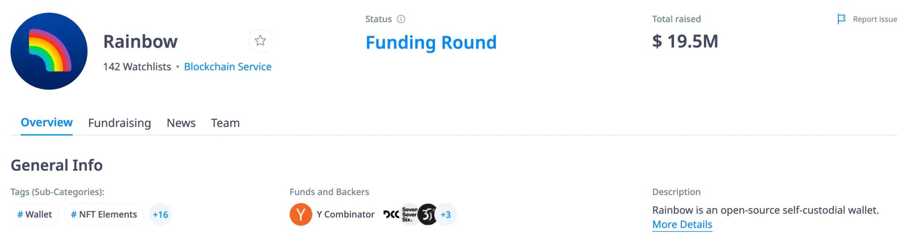Click the Report issue flag icon

pyautogui.click(x=841, y=19)
